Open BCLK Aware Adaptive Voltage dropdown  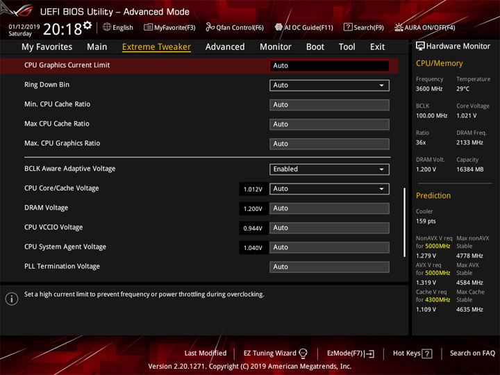[x=329, y=169]
